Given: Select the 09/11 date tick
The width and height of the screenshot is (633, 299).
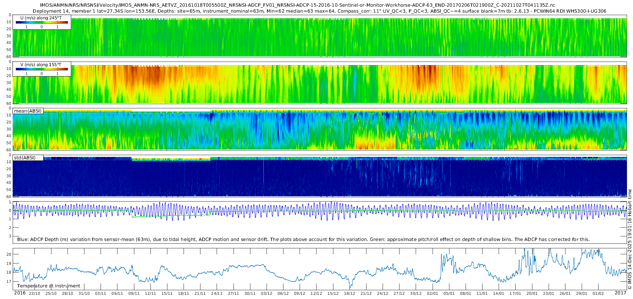Looking at the screenshot, I should (x=134, y=293).
